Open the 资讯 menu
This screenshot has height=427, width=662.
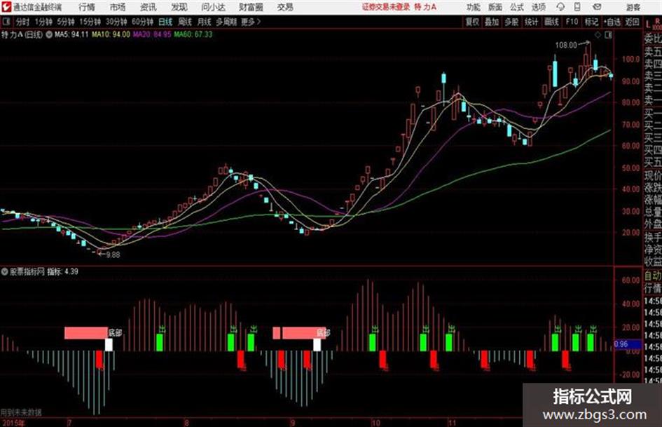[149, 7]
